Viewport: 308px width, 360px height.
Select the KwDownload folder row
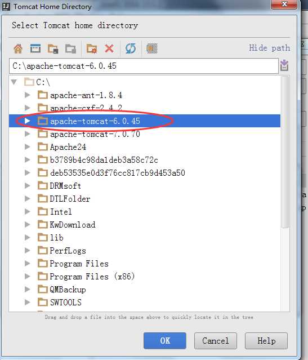pos(145,225)
